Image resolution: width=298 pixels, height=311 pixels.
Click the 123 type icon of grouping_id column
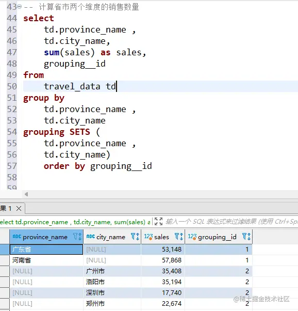pos(192,237)
